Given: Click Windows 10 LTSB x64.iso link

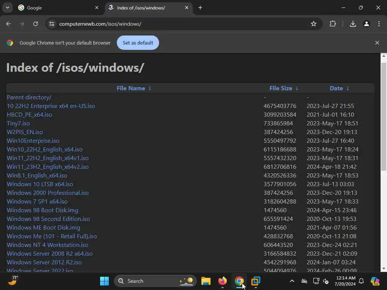Looking at the screenshot, I should pyautogui.click(x=40, y=184).
